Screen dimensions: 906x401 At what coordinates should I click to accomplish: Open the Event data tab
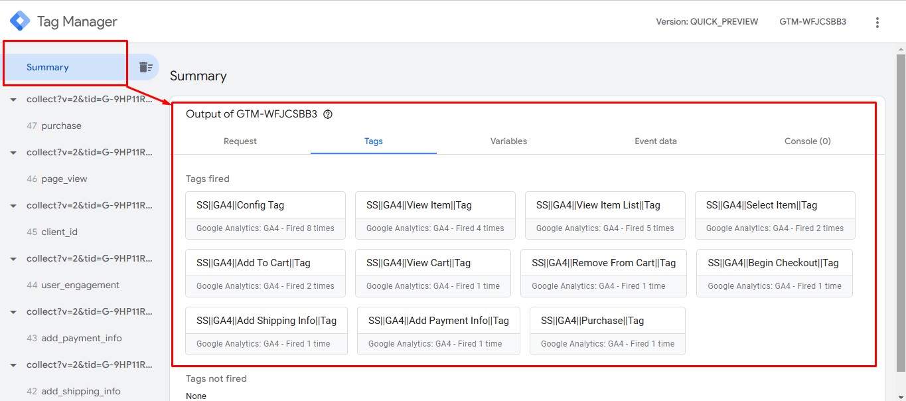[x=655, y=141]
